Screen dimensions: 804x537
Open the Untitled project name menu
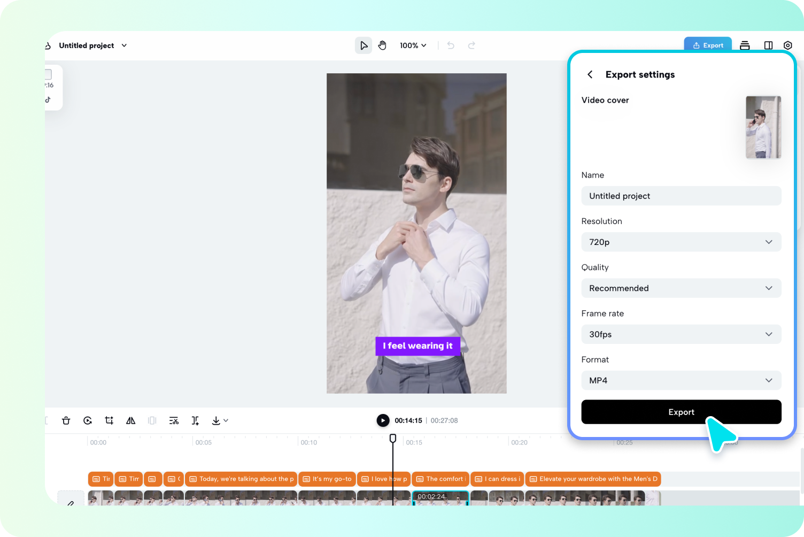click(124, 45)
